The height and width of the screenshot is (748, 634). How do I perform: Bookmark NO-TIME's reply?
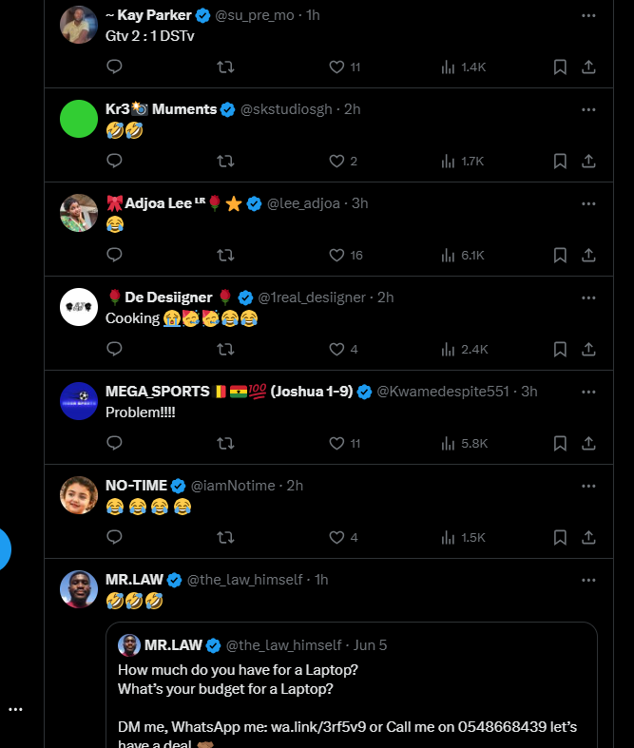pyautogui.click(x=560, y=538)
